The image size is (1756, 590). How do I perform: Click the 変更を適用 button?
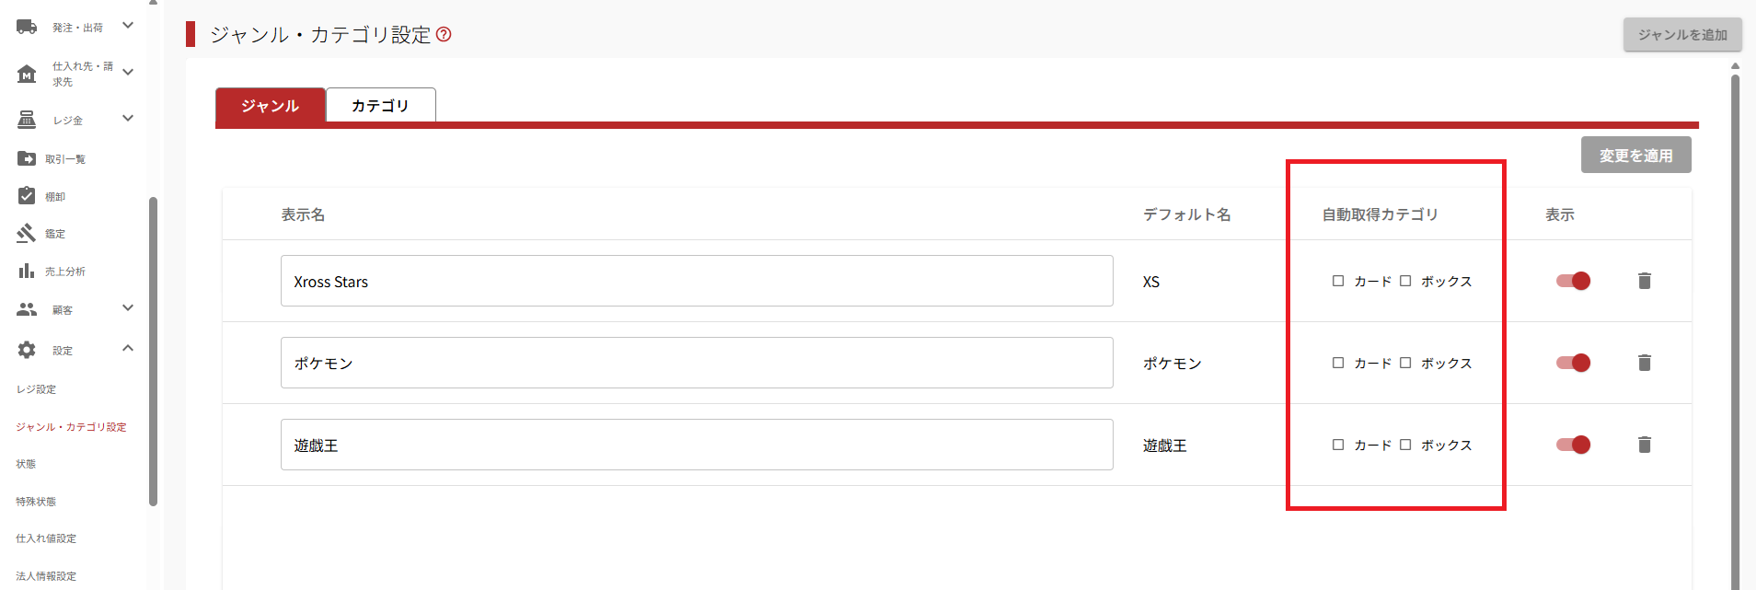(x=1635, y=156)
